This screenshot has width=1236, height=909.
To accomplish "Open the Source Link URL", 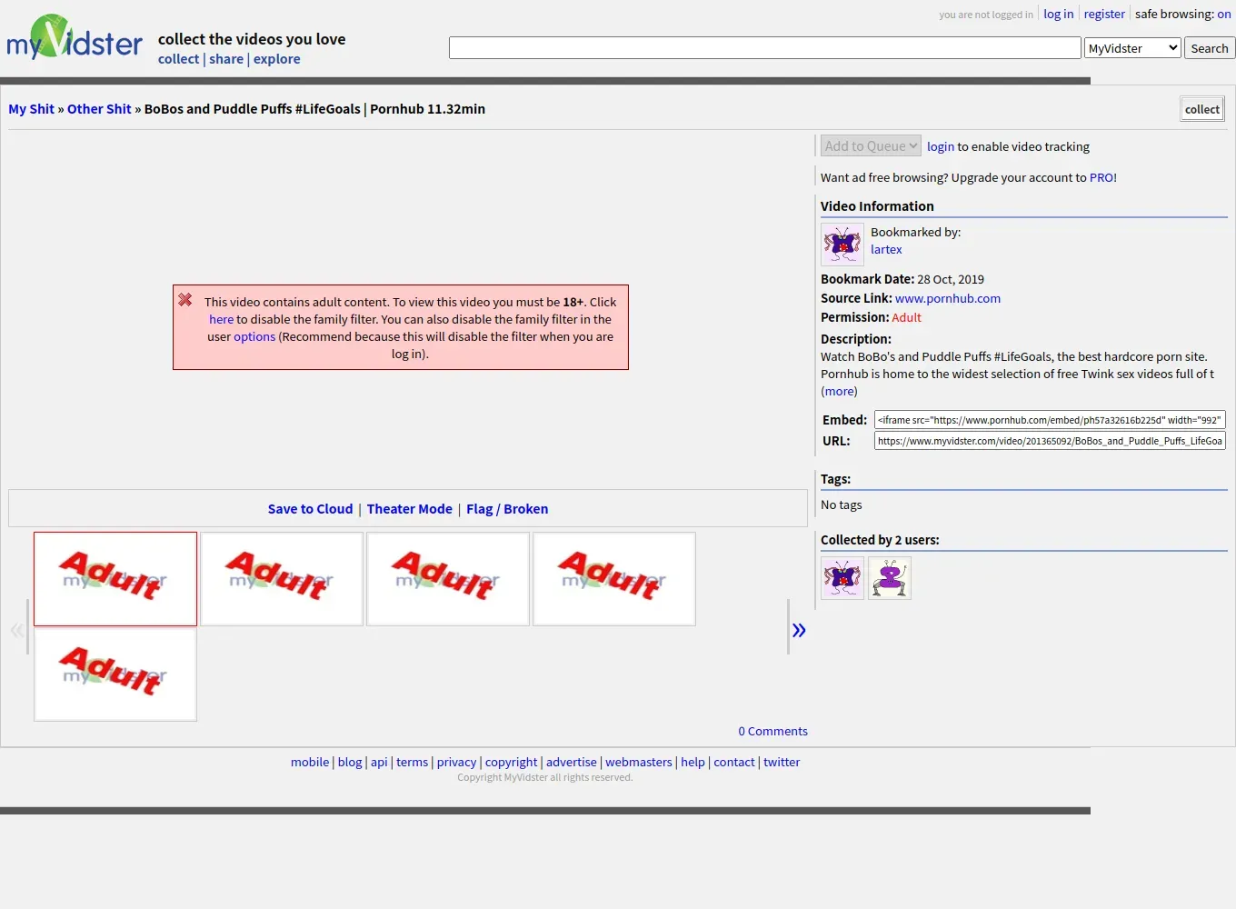I will point(948,298).
